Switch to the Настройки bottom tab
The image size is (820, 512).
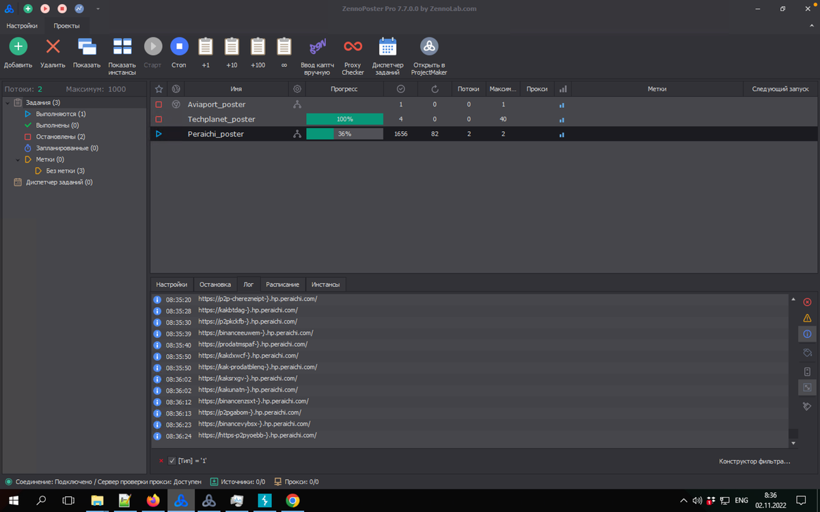point(172,284)
